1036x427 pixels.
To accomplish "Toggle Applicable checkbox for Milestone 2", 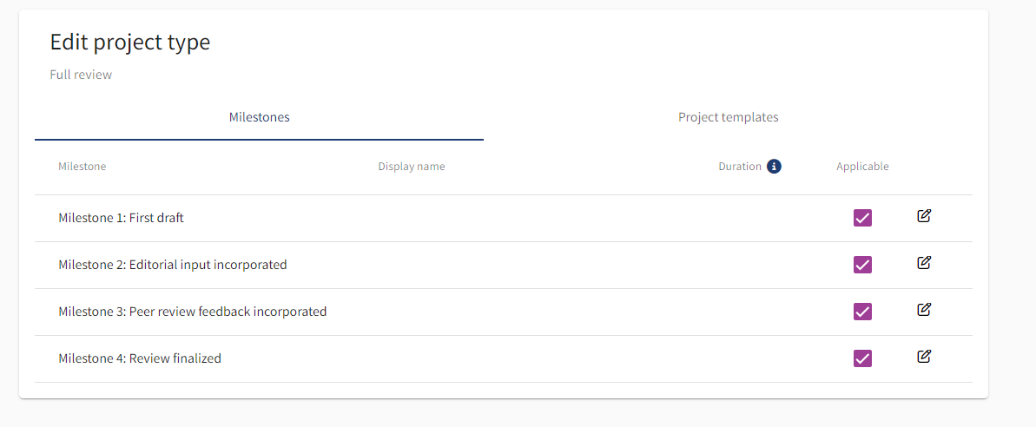I will [862, 265].
